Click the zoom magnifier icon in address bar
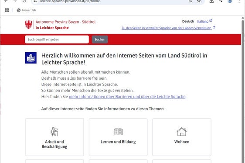 tap(191, 1)
